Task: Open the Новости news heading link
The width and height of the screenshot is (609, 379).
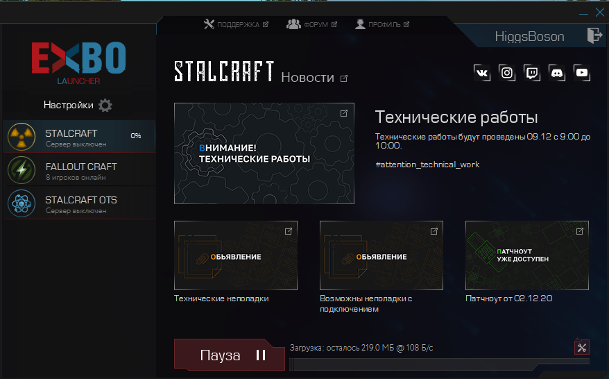Action: click(x=307, y=77)
